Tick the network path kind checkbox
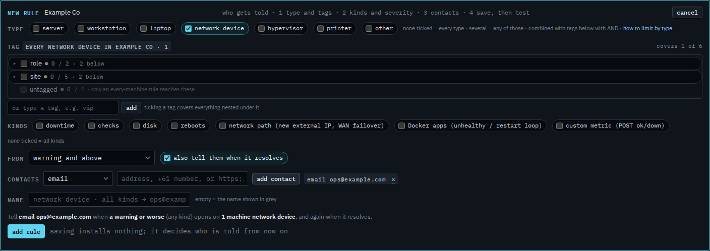 click(222, 126)
